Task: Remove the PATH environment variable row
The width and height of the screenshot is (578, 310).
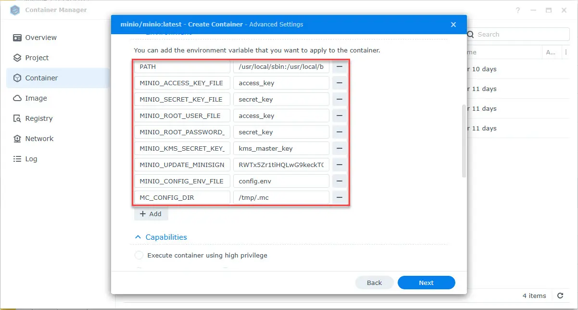Action: (x=339, y=66)
